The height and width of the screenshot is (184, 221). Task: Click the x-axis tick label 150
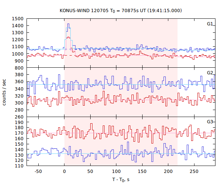[x=142, y=171]
